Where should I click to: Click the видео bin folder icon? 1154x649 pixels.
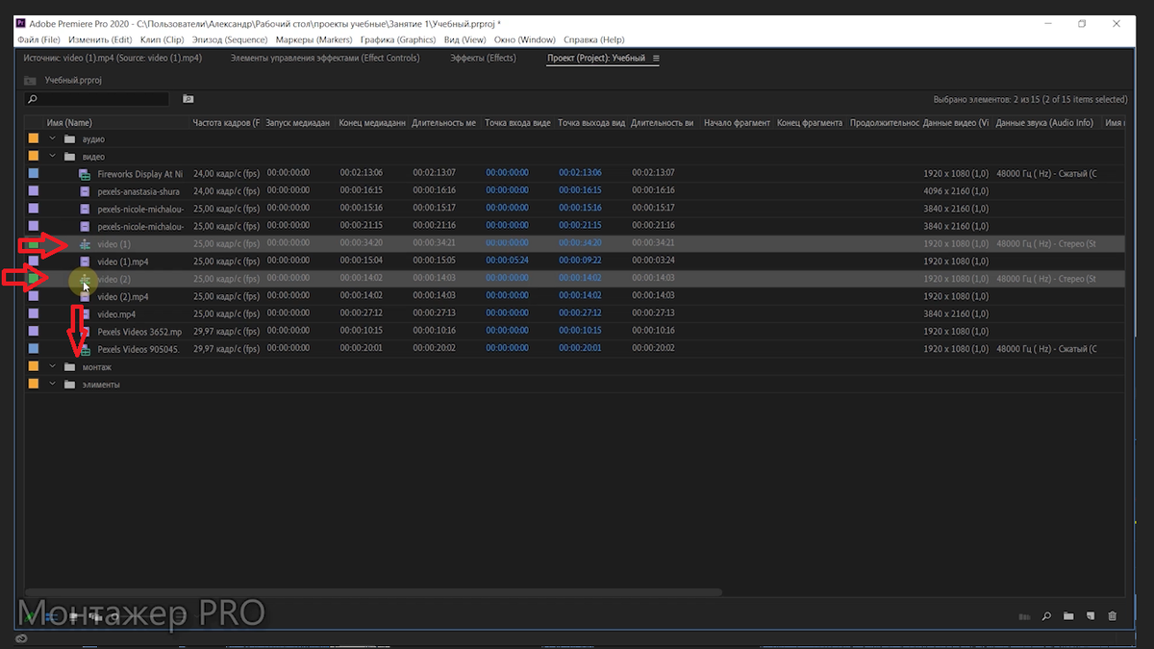tap(69, 157)
